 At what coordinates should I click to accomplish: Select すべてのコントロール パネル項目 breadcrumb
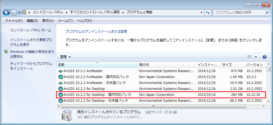click(x=95, y=12)
